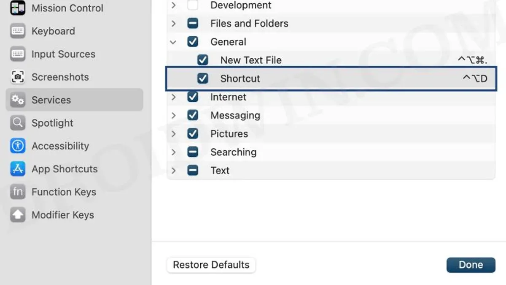Select the New Text File row label
The width and height of the screenshot is (506, 285).
click(251, 60)
